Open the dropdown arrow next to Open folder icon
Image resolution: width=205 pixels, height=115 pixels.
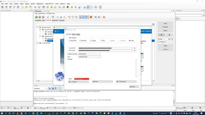pyautogui.click(x=28, y=7)
